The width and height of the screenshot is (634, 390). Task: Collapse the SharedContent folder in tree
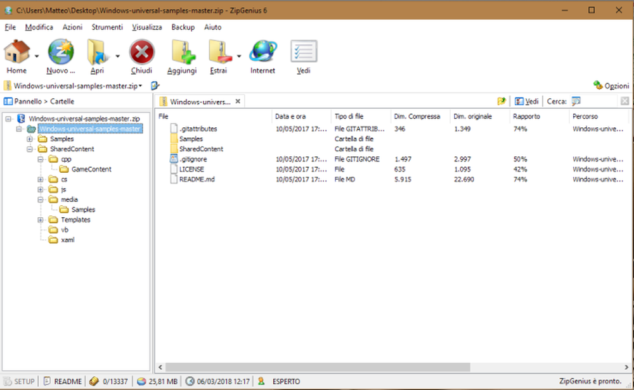[x=30, y=149]
